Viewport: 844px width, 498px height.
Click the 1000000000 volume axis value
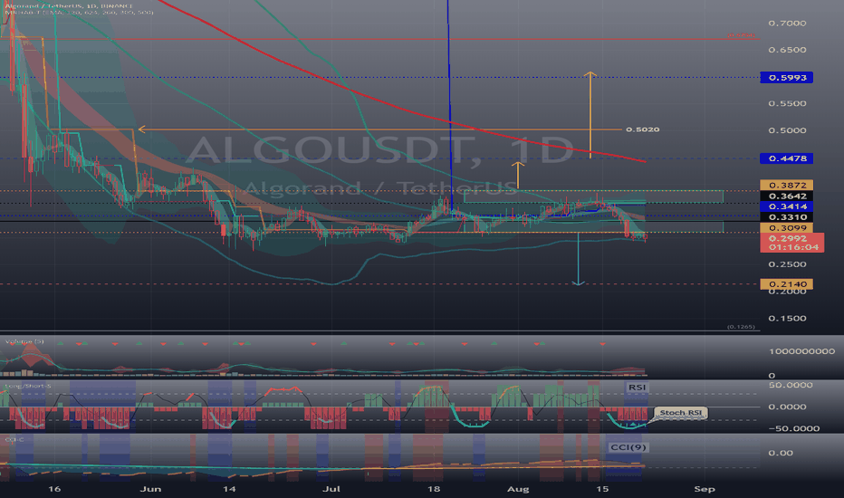[801, 351]
